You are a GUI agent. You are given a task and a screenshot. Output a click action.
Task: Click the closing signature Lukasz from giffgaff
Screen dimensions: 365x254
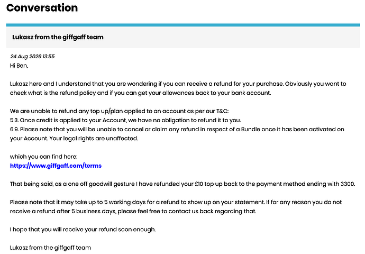pyautogui.click(x=50, y=248)
